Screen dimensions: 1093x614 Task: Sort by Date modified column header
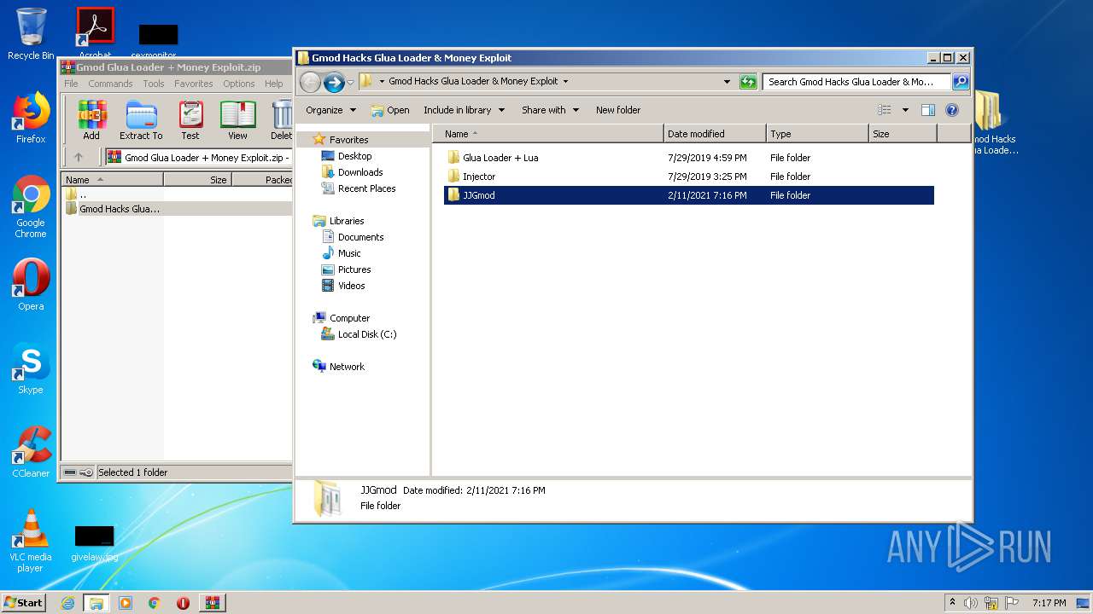tap(715, 134)
